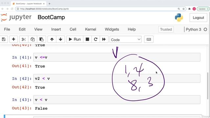The width and height of the screenshot is (210, 118).
Task: Move the selected cell down
Action: point(60,39)
